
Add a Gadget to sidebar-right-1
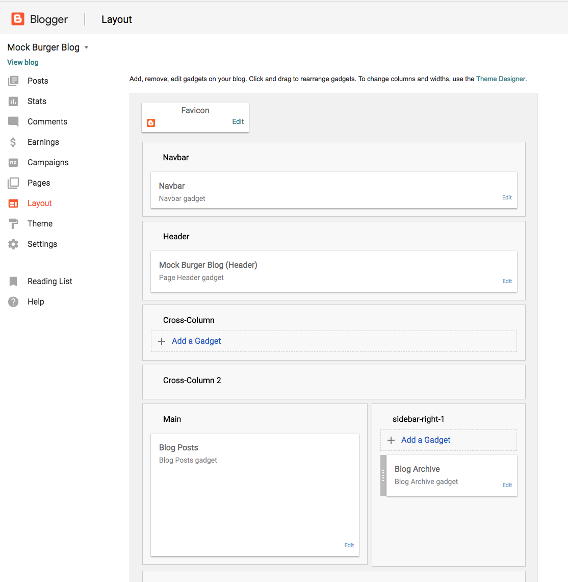(x=426, y=440)
